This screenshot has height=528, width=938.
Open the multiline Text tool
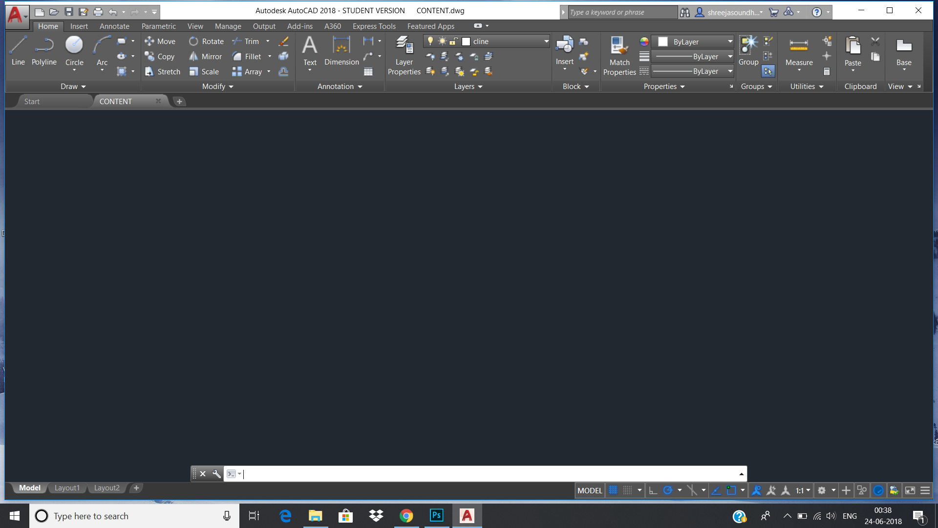tap(310, 51)
